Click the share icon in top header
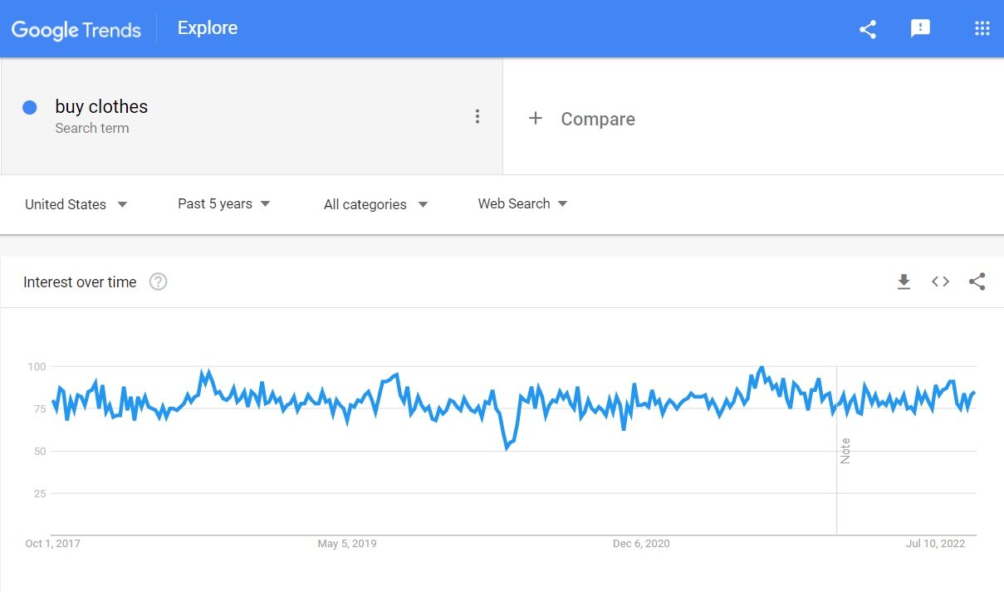Viewport: 1004px width, 592px height. [x=868, y=29]
